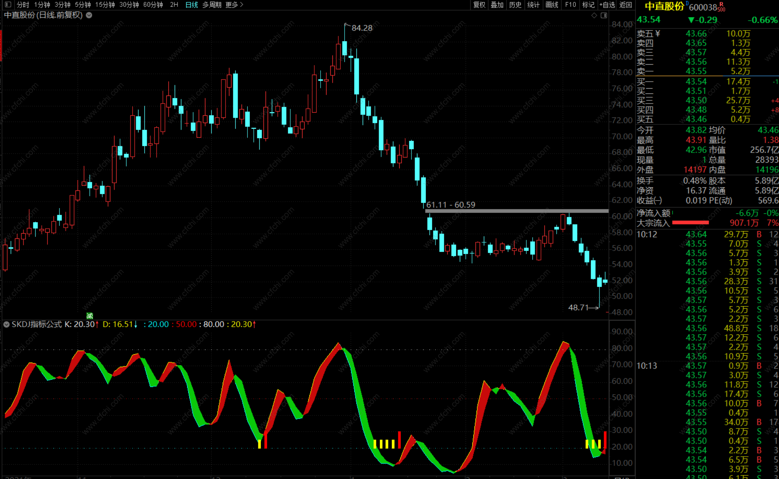Select the 60分钟 period tab
The image size is (779, 479).
tap(153, 5)
